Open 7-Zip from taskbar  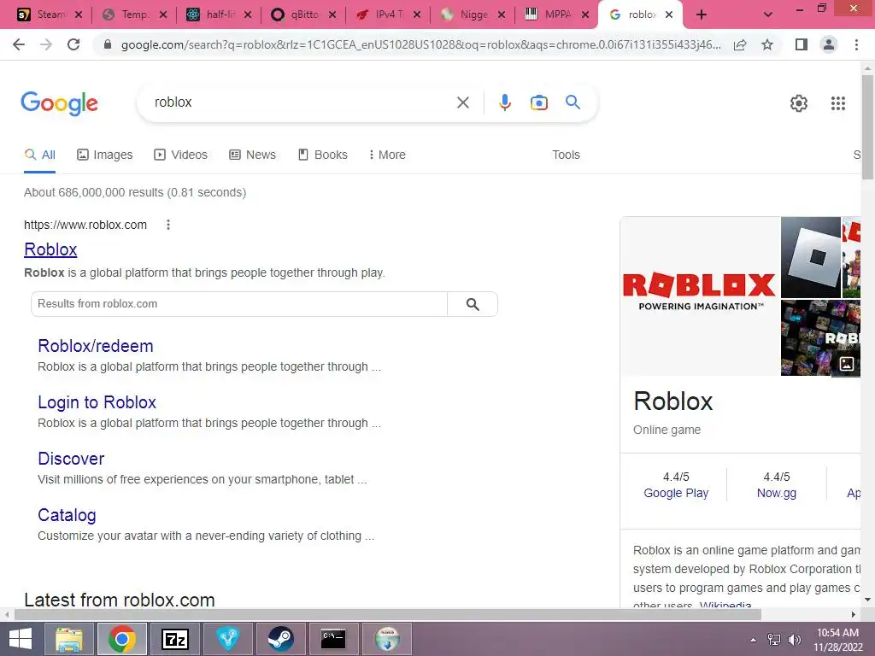point(175,639)
